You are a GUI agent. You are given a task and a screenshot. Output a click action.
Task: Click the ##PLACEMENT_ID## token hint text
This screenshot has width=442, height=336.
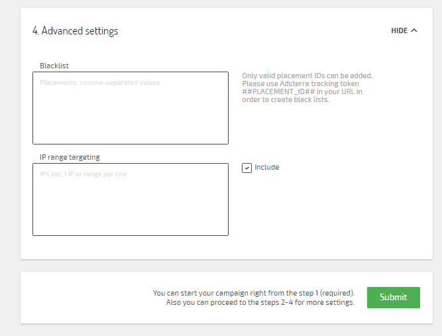278,91
